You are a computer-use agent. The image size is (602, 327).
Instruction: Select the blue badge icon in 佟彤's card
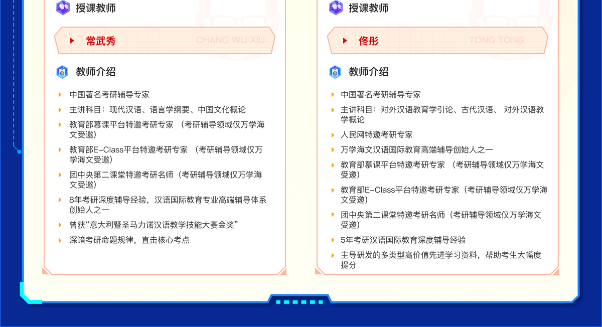tap(335, 72)
